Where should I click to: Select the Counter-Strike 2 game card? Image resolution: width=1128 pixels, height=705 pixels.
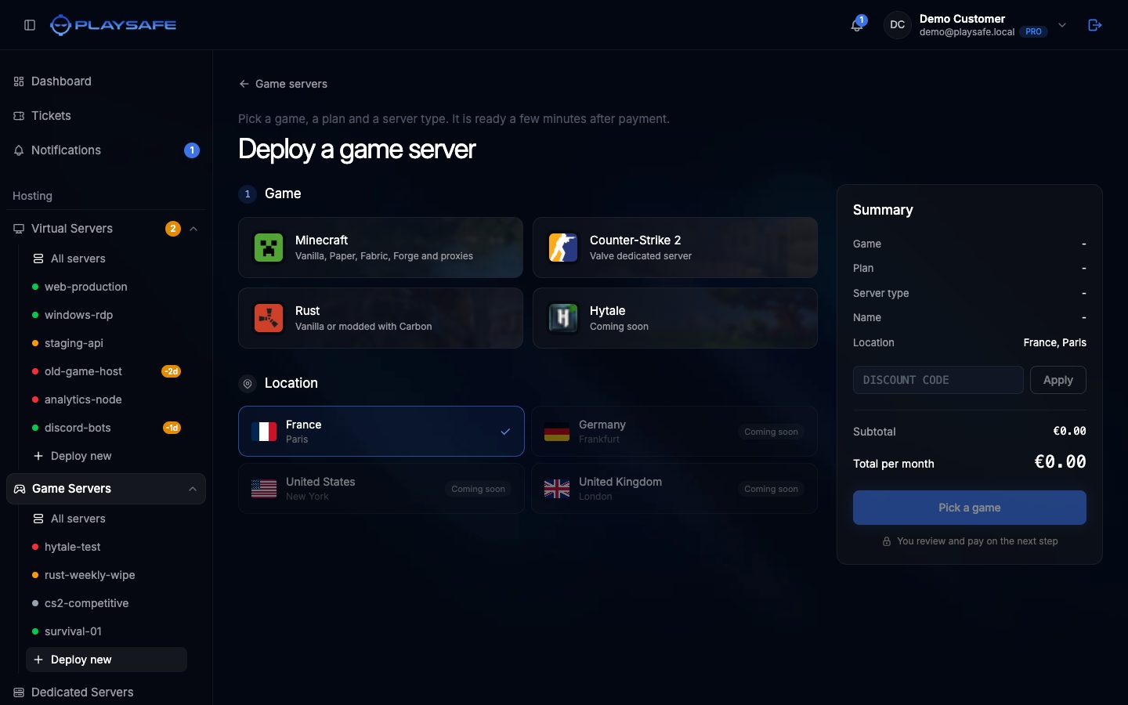coord(675,248)
